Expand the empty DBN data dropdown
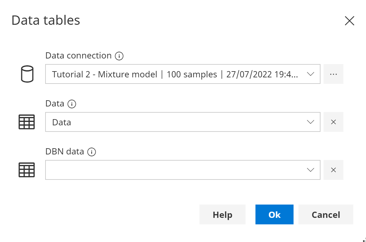The width and height of the screenshot is (366, 242). coord(310,170)
